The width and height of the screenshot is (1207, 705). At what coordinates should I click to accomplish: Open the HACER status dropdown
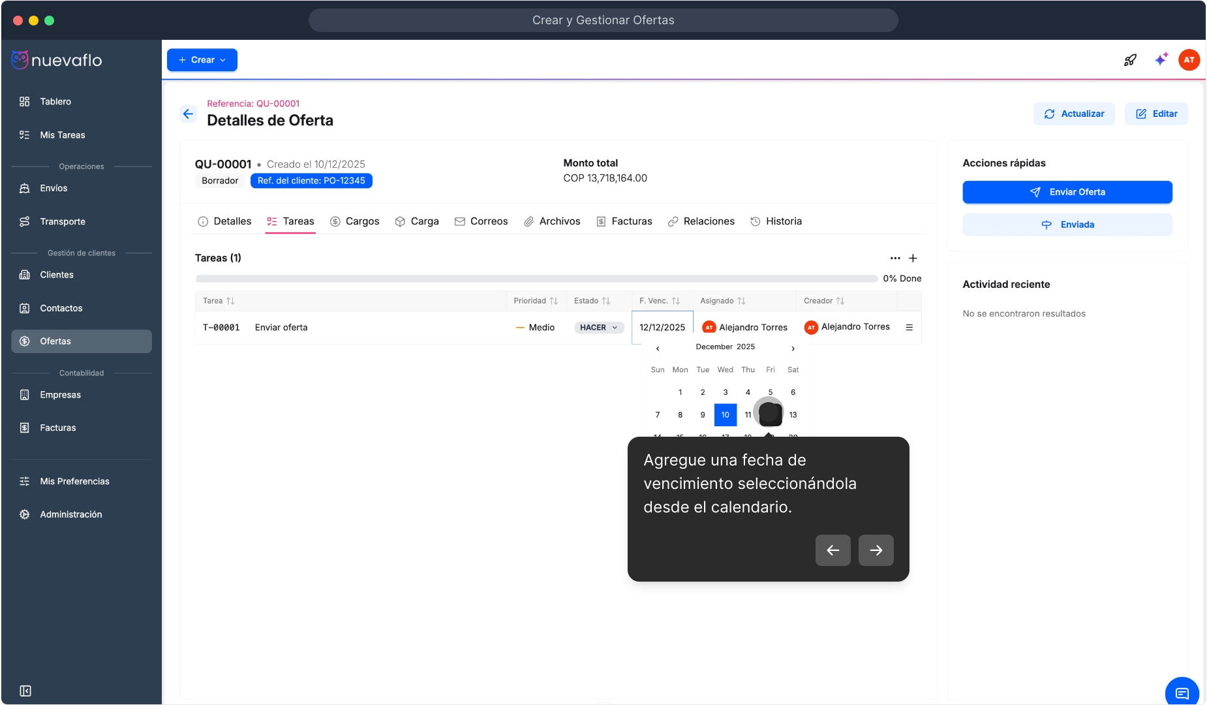pos(598,328)
